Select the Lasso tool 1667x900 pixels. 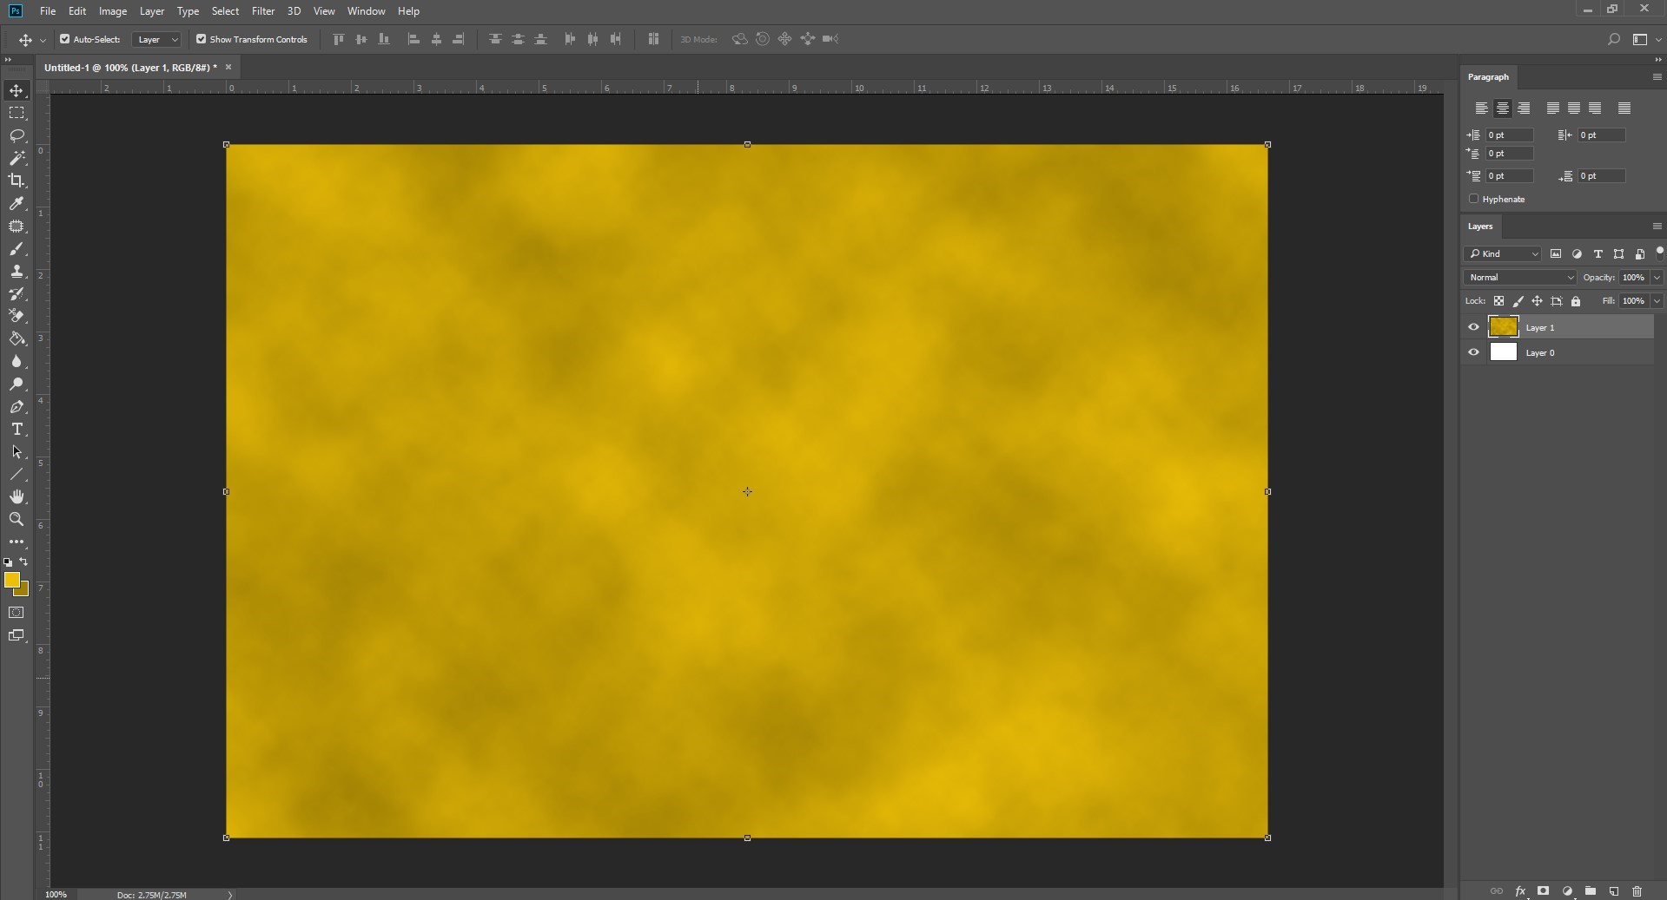click(17, 135)
